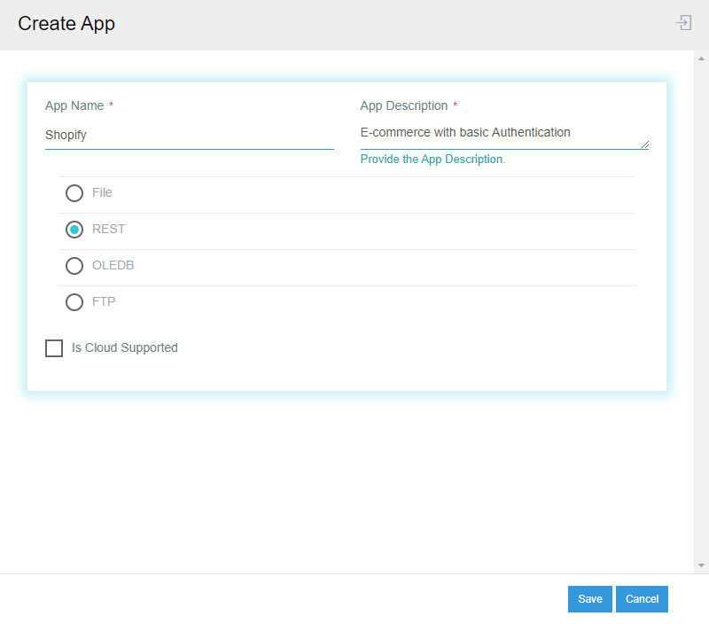Image resolution: width=709 pixels, height=624 pixels.
Task: Click the Provide the App Description hint link
Action: 432,159
